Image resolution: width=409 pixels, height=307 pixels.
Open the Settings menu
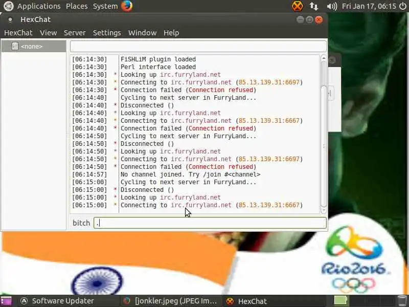point(107,33)
